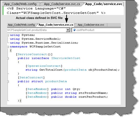The image size is (140, 118).
Task: Click the costPerProduct field icon
Action: pyautogui.click(x=74, y=30)
